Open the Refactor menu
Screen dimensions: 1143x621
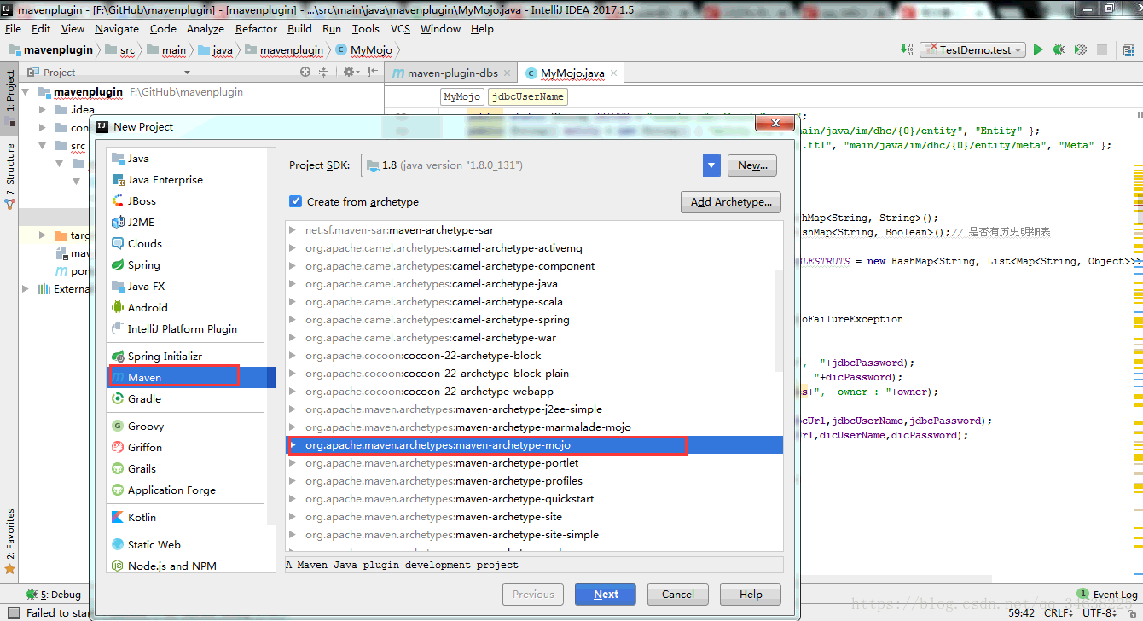pos(256,29)
